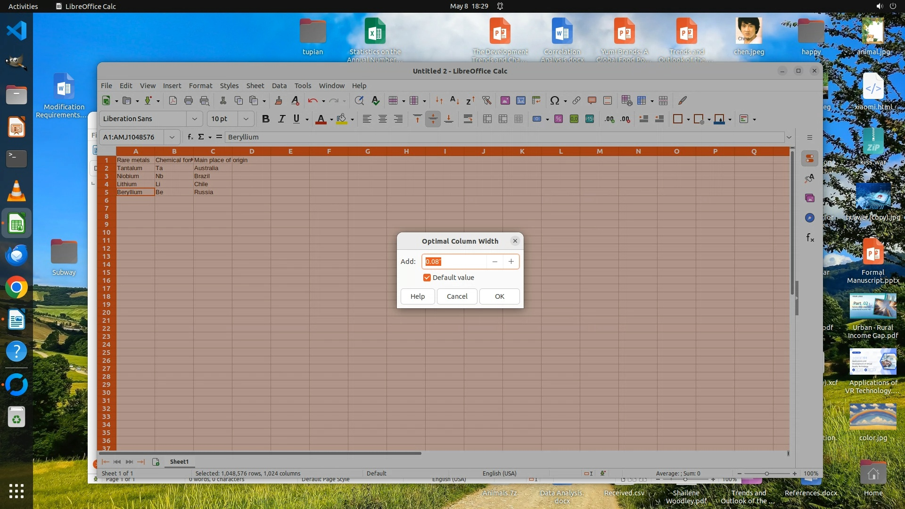Click the Functions sidebar icon
Viewport: 905px width, 509px height.
pyautogui.click(x=810, y=238)
